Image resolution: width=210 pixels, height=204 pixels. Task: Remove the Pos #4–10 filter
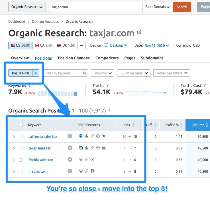[x=36, y=73]
